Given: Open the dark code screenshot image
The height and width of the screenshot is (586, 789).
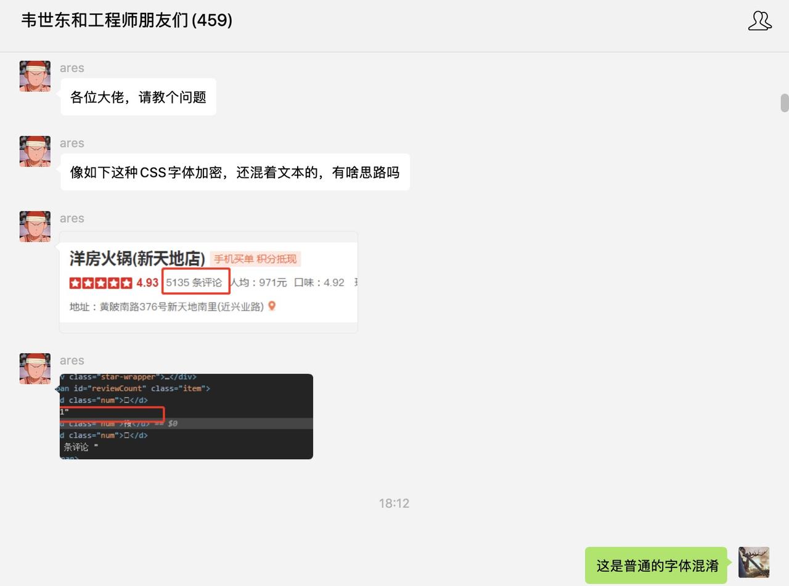Looking at the screenshot, I should (186, 417).
